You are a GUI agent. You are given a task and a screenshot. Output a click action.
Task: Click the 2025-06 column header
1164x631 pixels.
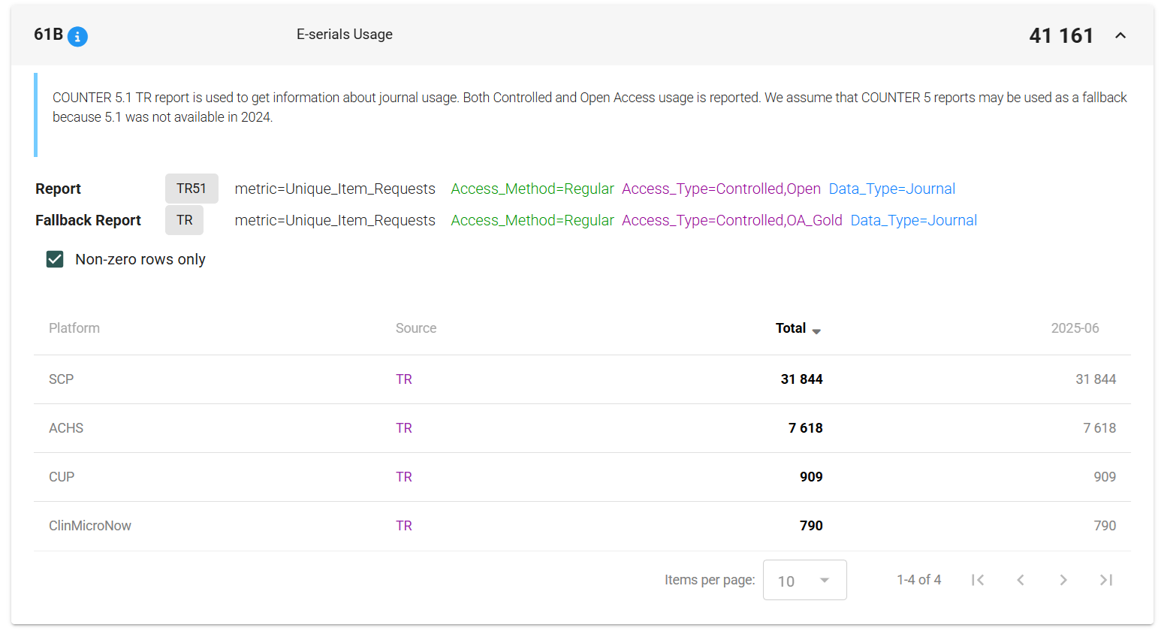(x=1075, y=328)
